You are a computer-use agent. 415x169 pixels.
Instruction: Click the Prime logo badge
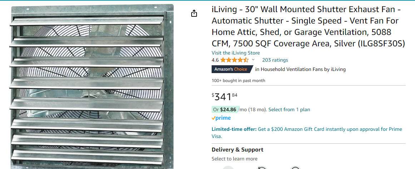click(221, 118)
